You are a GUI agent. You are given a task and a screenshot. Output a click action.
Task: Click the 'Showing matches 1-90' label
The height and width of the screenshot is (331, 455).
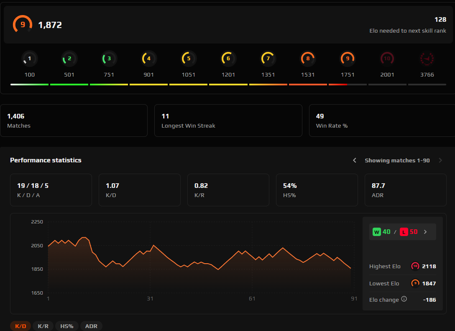pos(397,160)
